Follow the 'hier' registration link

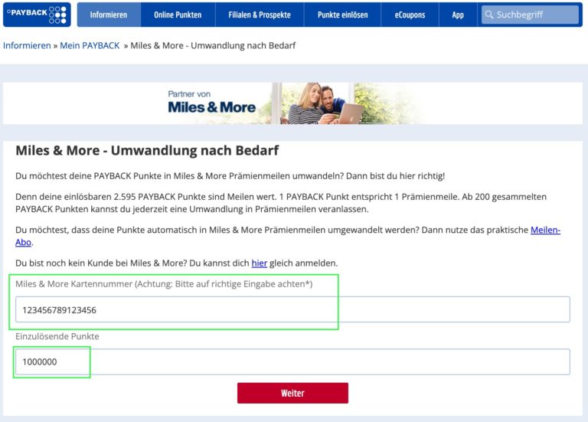click(x=259, y=263)
